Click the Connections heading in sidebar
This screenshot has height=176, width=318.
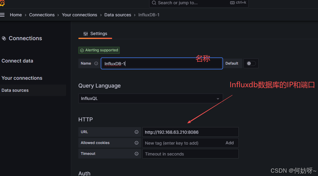coord(25,38)
